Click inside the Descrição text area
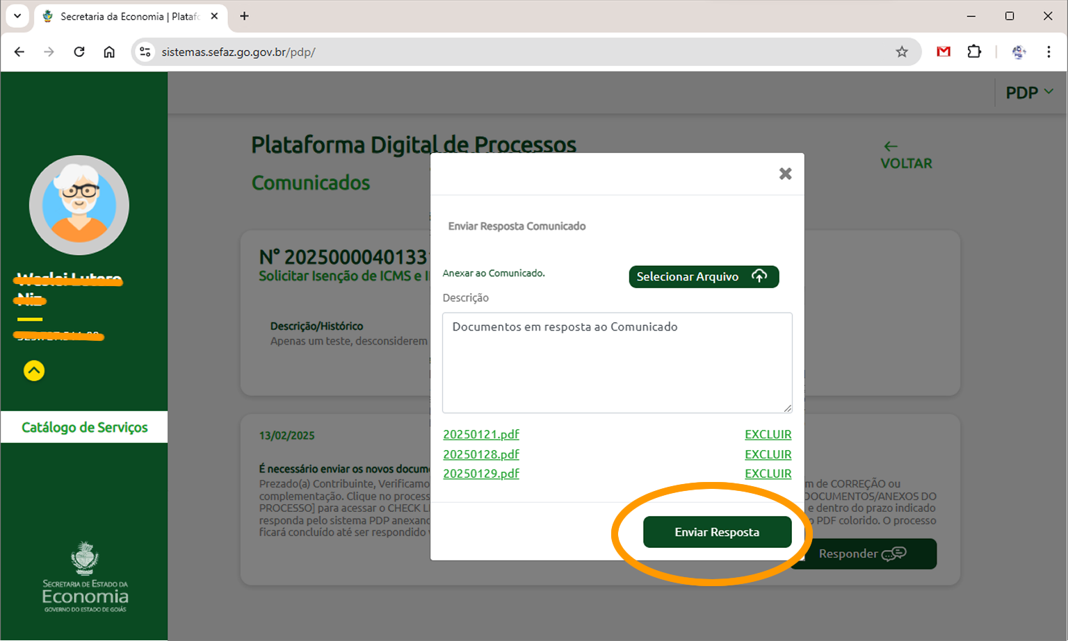Image resolution: width=1068 pixels, height=641 pixels. 616,363
